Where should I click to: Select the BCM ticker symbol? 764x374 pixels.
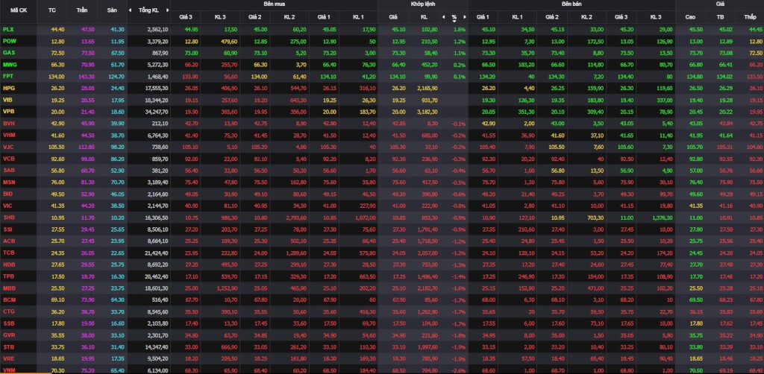click(9, 299)
